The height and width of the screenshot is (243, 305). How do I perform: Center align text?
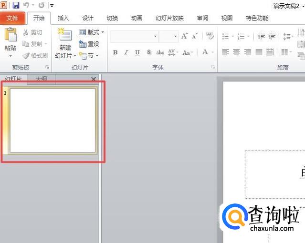point(237,52)
